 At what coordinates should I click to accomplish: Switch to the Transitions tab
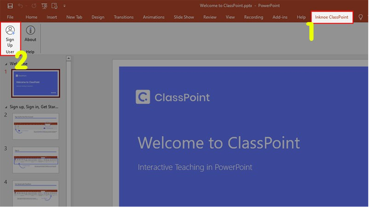124,17
